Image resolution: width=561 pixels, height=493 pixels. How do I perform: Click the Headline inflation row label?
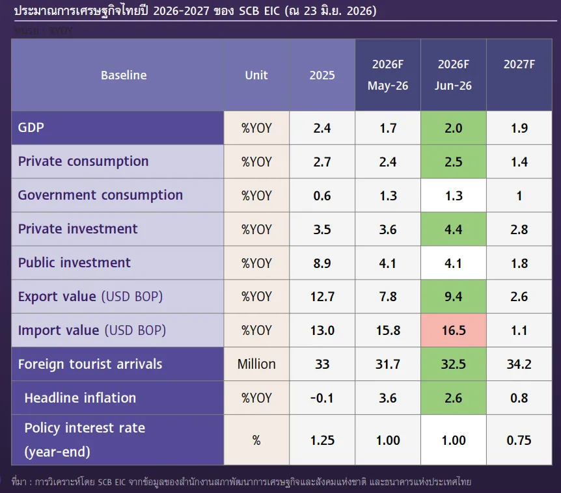point(80,398)
